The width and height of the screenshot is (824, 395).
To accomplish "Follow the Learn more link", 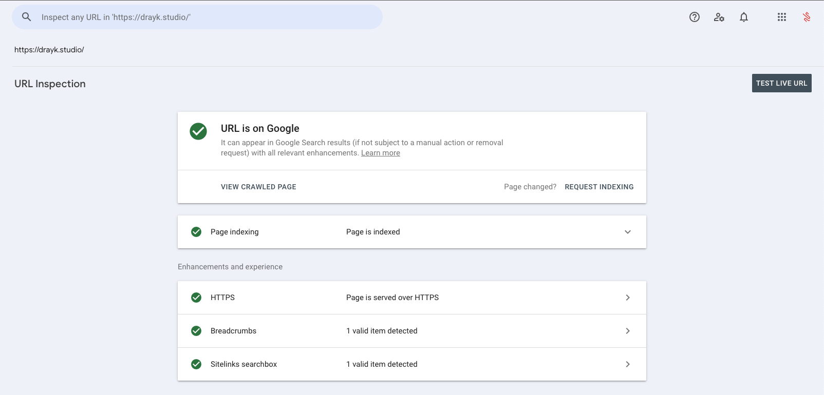I will (381, 153).
